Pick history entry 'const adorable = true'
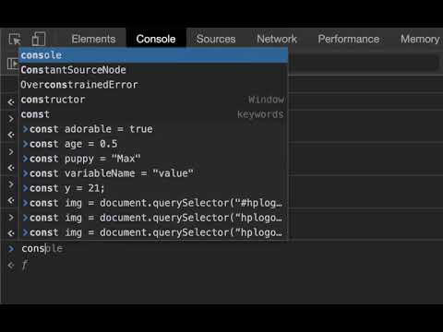443x332 pixels. click(153, 129)
